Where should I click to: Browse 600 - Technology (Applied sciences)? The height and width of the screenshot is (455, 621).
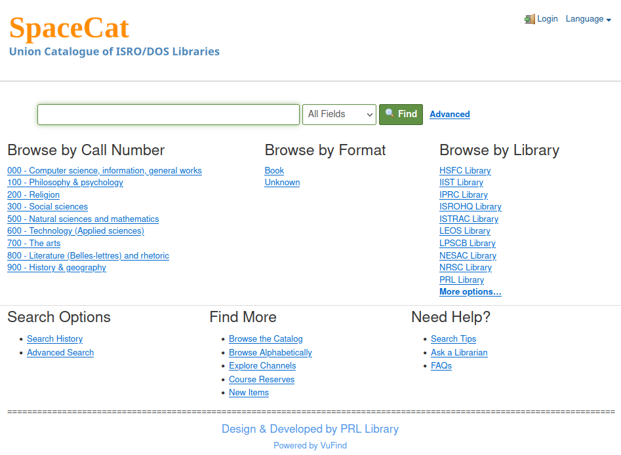pos(75,231)
